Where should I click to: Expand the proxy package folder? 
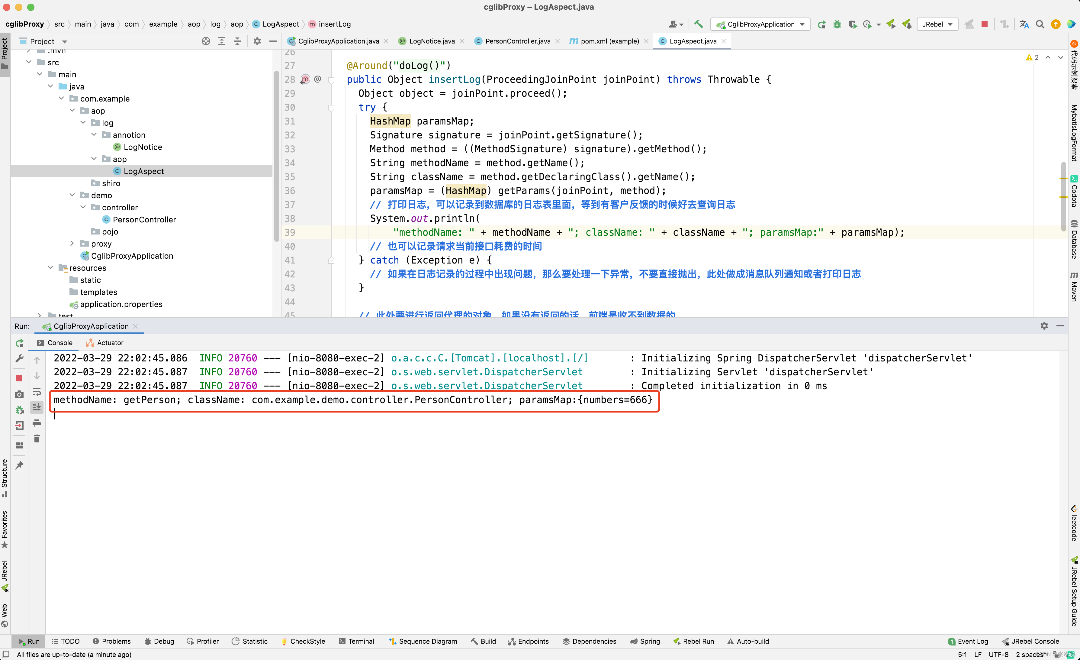pos(72,243)
